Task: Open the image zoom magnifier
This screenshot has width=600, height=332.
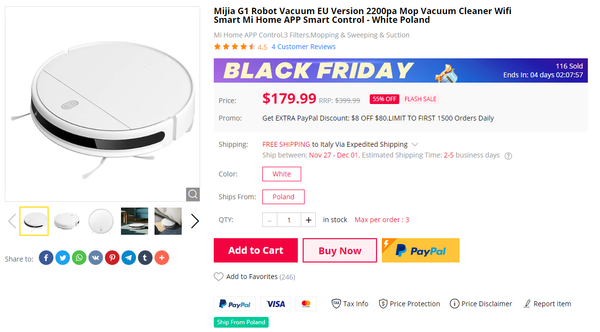Action: click(193, 194)
